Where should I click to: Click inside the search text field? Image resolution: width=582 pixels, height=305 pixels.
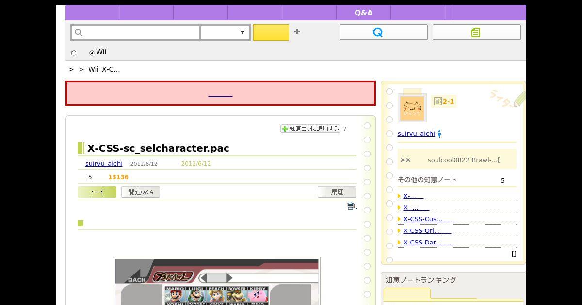coord(136,32)
